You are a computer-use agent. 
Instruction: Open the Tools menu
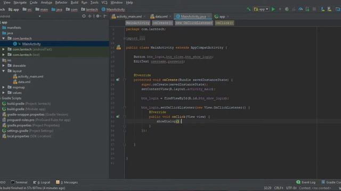[x=94, y=2]
